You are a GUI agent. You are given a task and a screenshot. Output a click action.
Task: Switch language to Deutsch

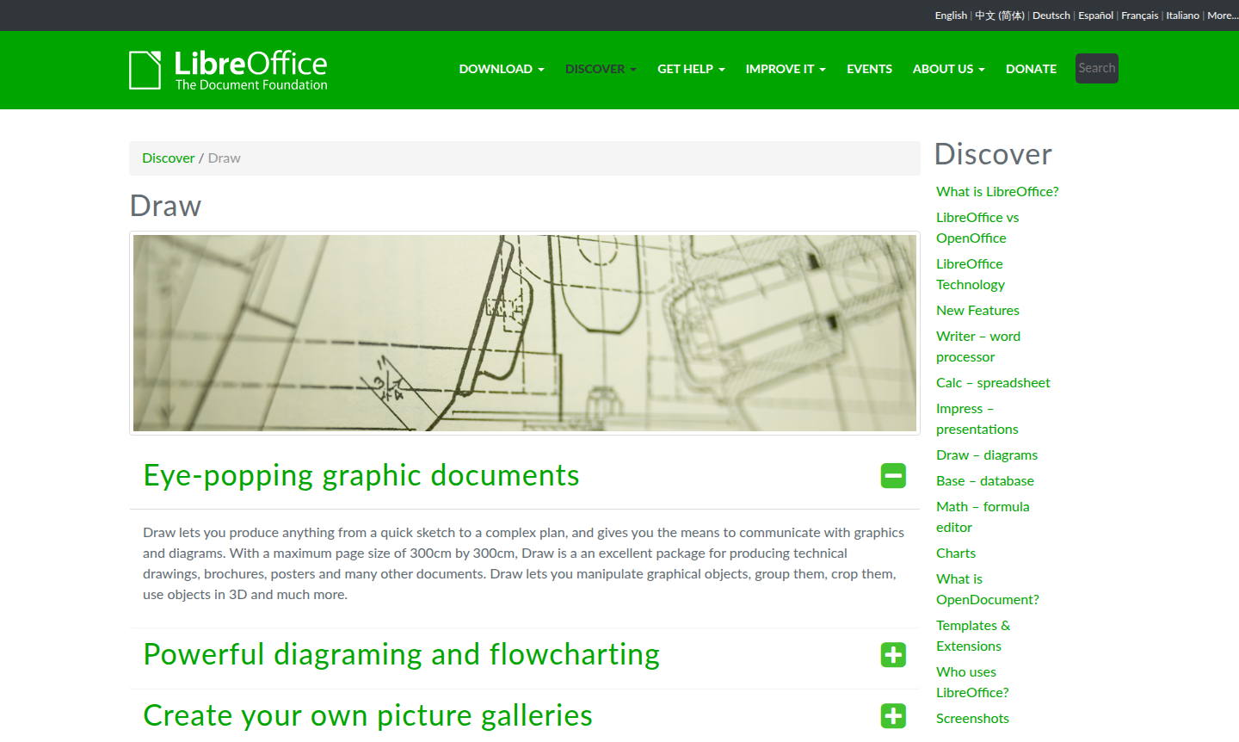tap(1051, 15)
